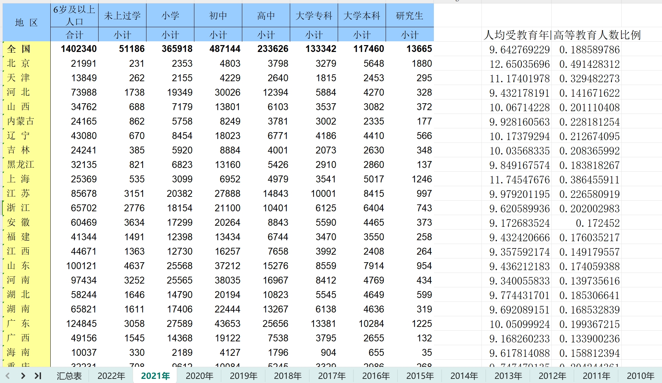Select the 2010年 sheet tab
This screenshot has width=662, height=383.
[x=640, y=375]
